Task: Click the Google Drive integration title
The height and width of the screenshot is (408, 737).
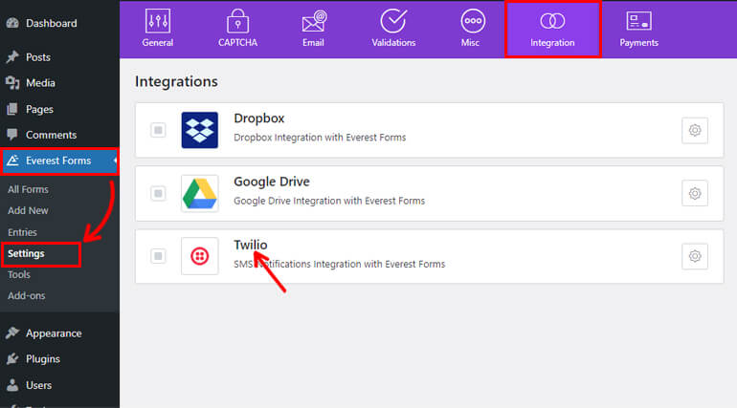Action: tap(272, 182)
